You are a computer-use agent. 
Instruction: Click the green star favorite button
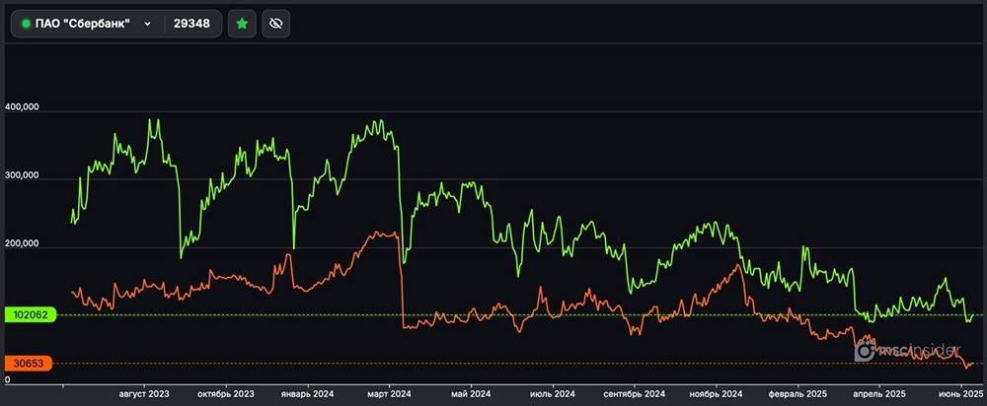click(242, 24)
